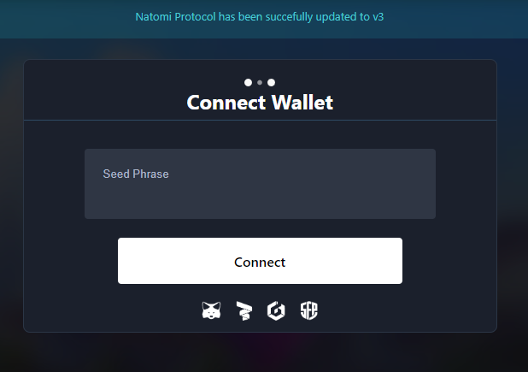The image size is (528, 372).
Task: Click 'Natomi Protocol' name in the banner
Action: (x=175, y=17)
